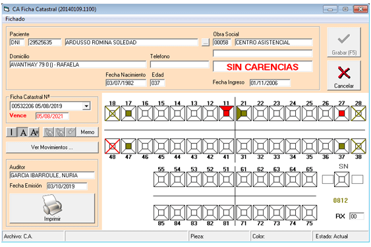Click the Domicilio address field
Image resolution: width=371 pixels, height=247 pixels.
pos(78,65)
